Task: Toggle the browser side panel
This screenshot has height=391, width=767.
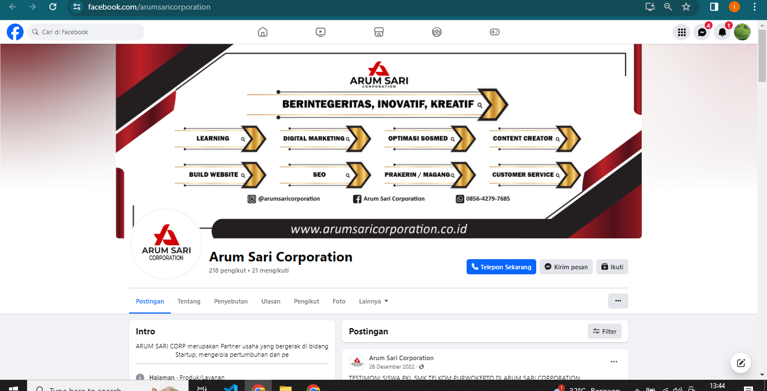Action: coord(714,7)
